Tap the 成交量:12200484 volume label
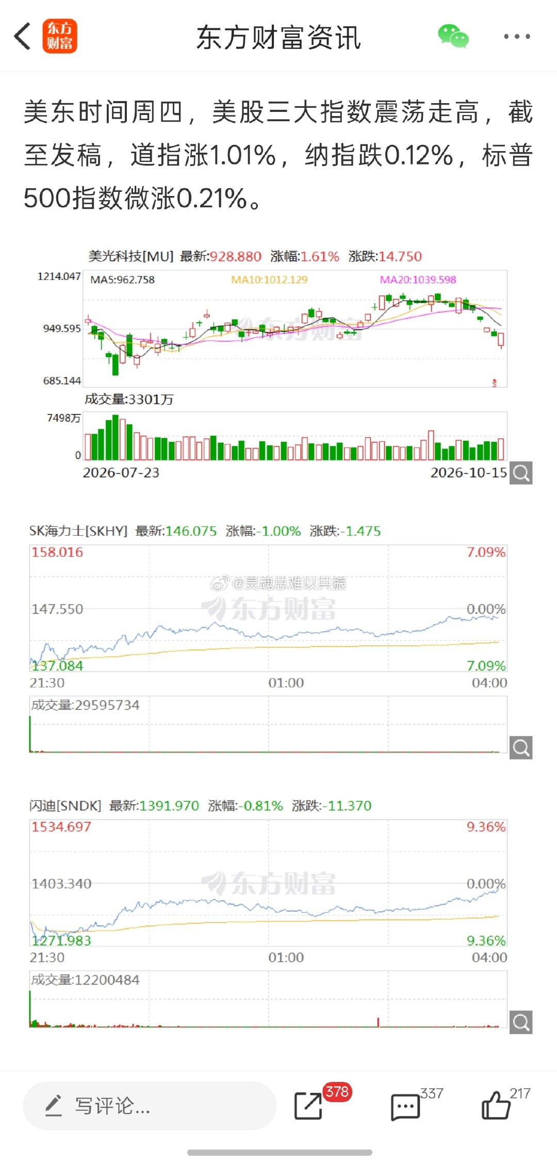This screenshot has height=1165, width=557. tap(85, 979)
